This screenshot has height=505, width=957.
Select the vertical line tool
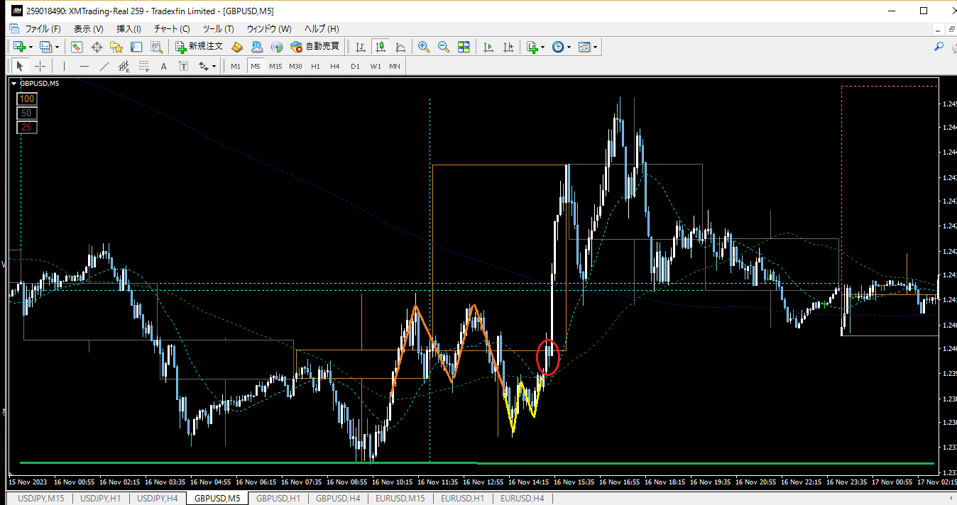pos(65,66)
